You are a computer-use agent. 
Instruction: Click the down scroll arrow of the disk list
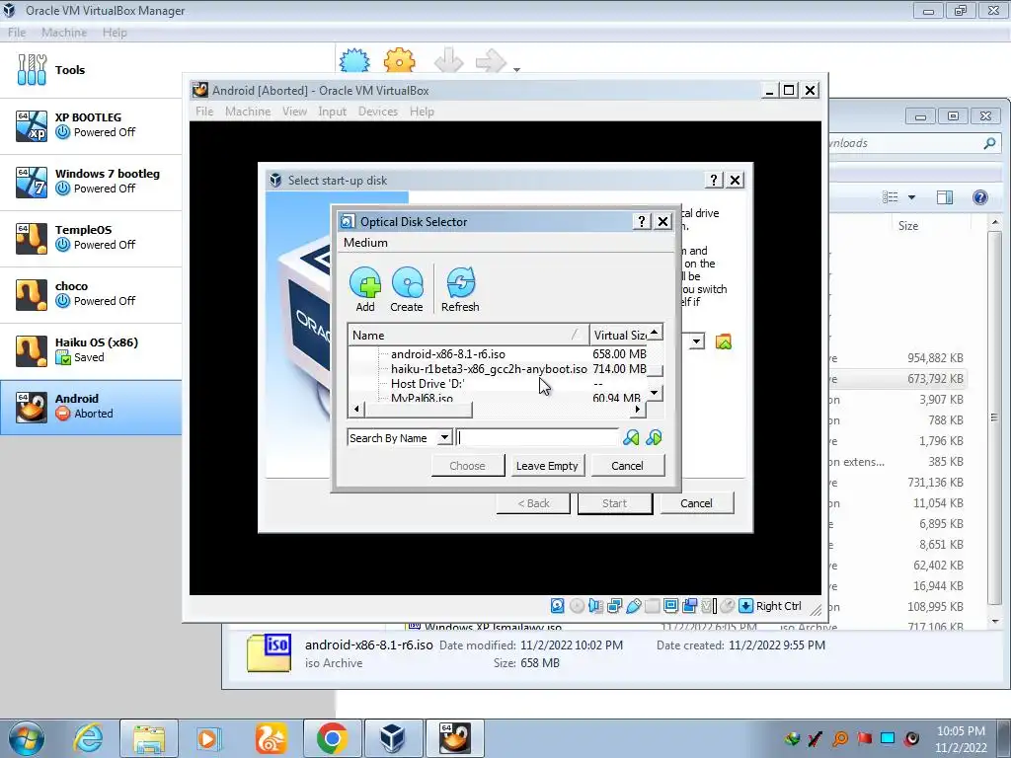tap(655, 393)
